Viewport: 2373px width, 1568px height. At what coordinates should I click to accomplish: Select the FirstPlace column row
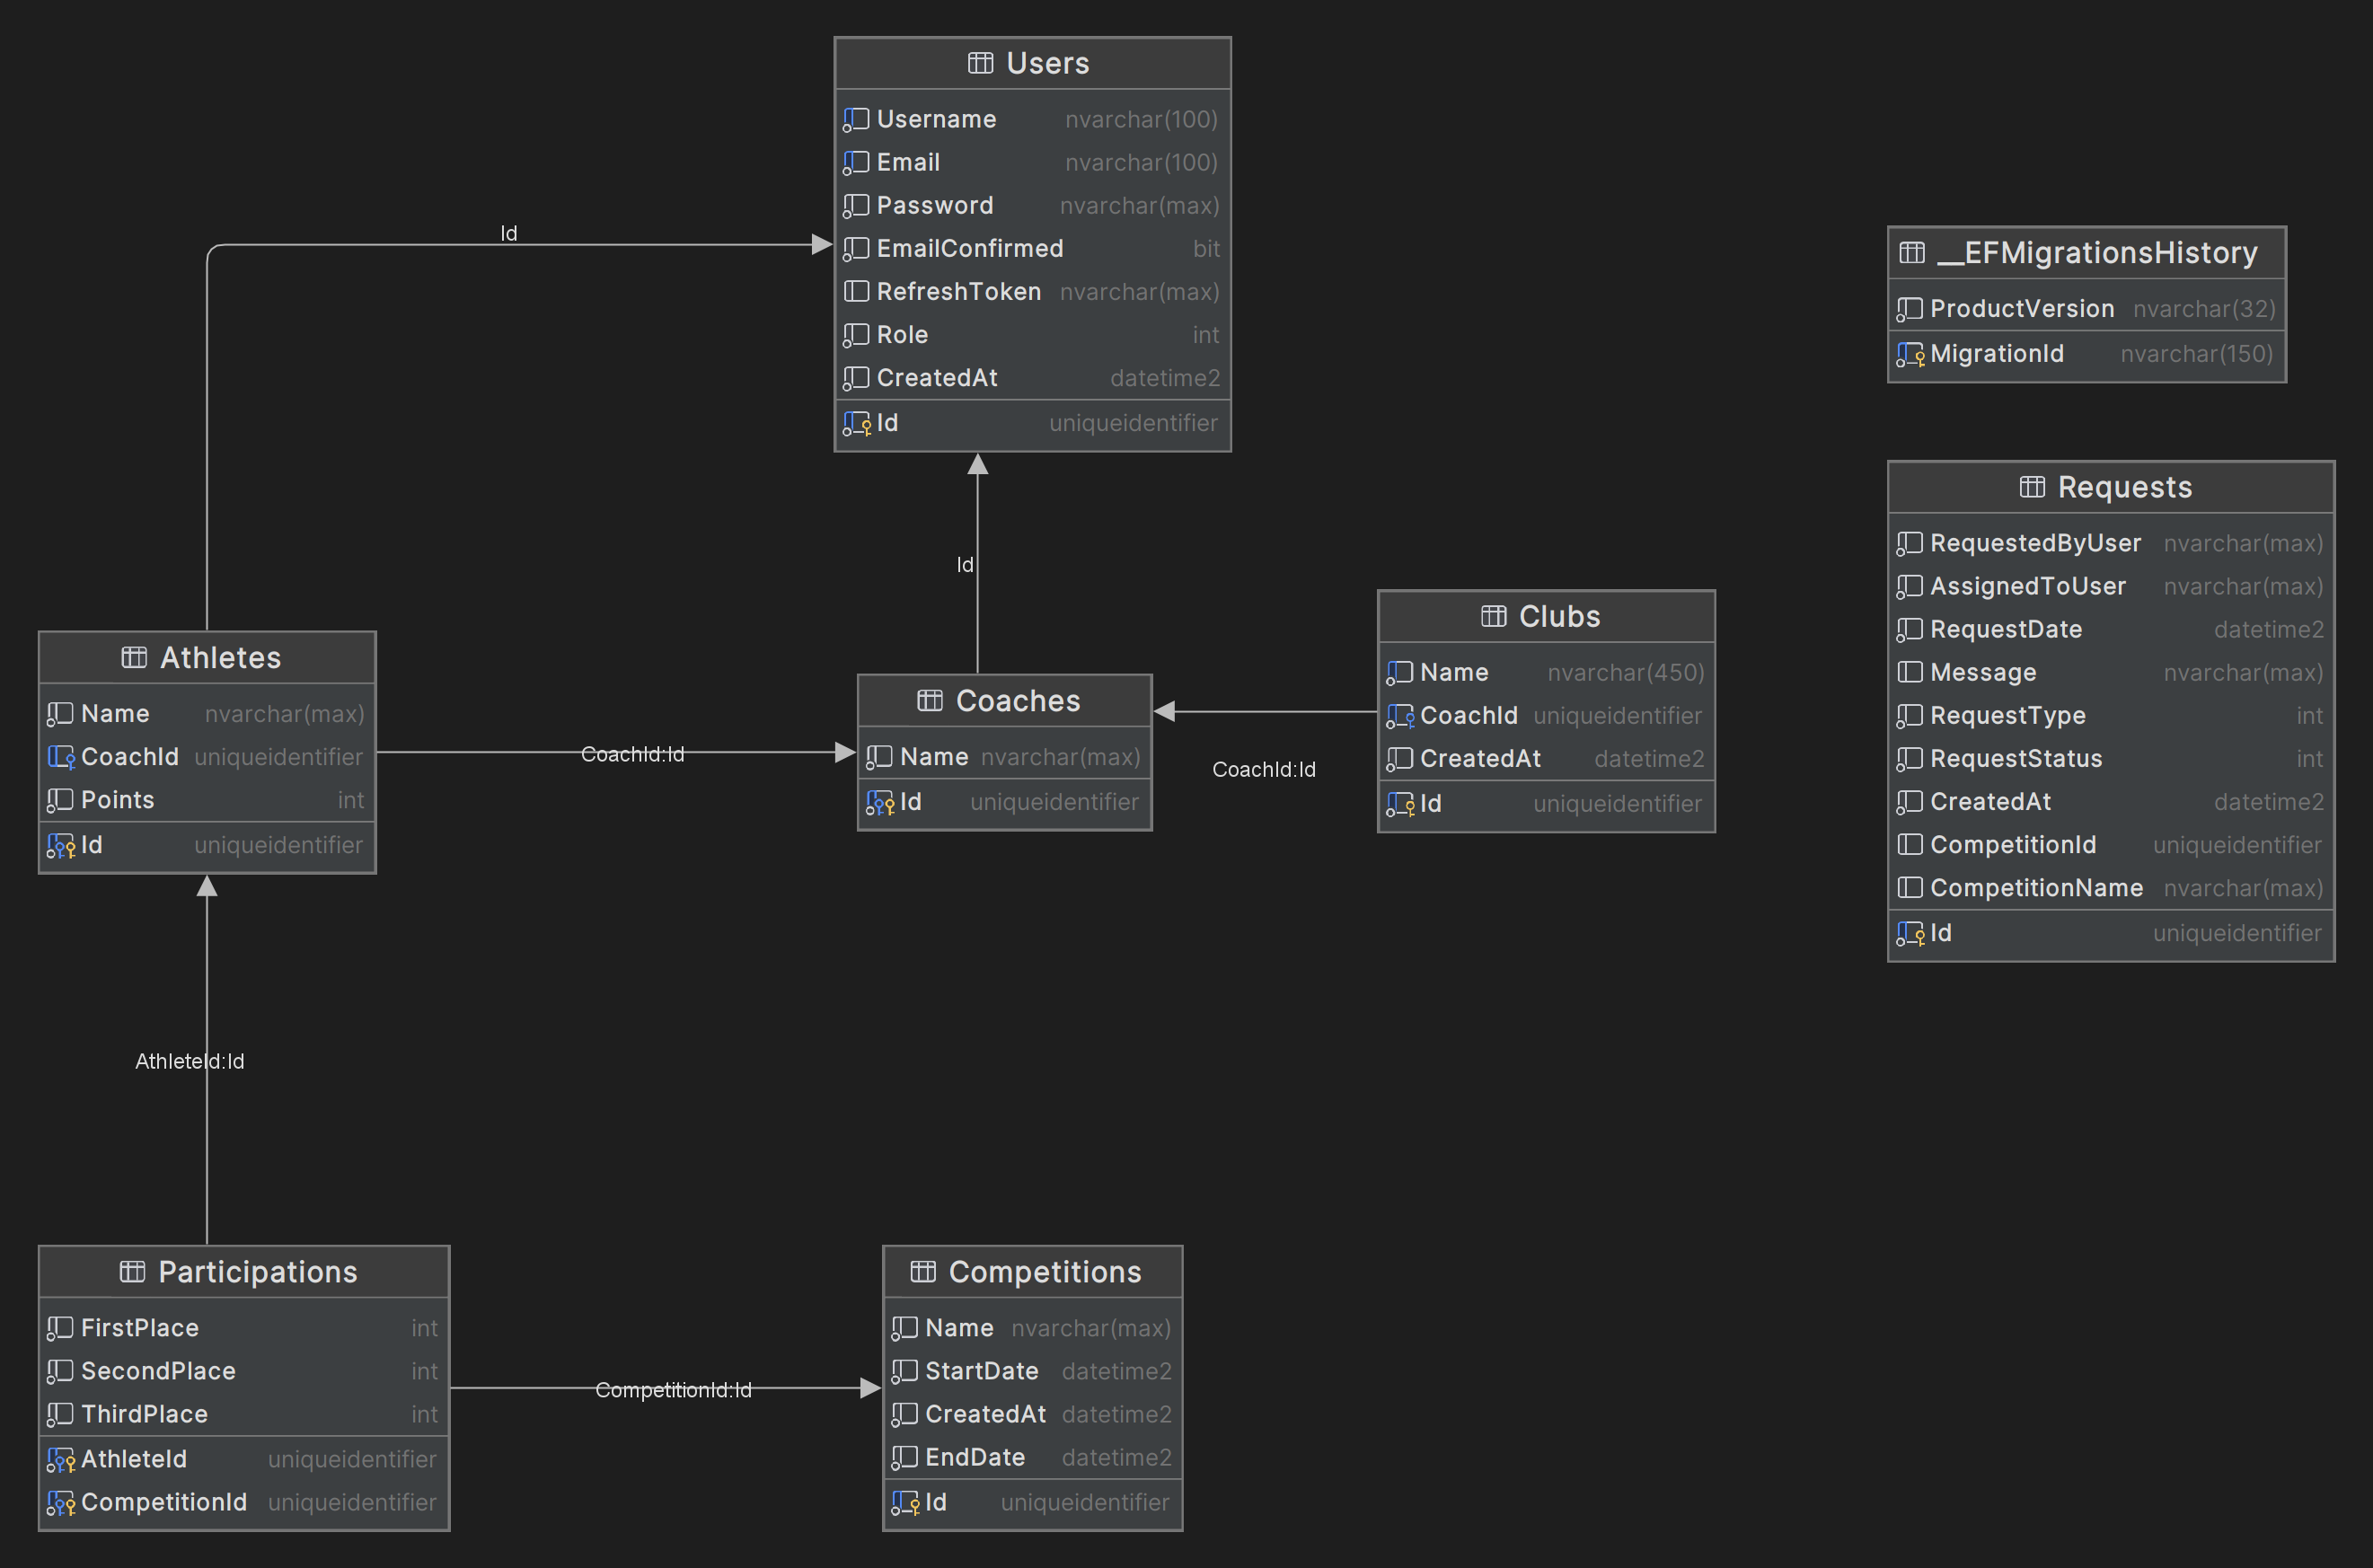click(x=244, y=1327)
